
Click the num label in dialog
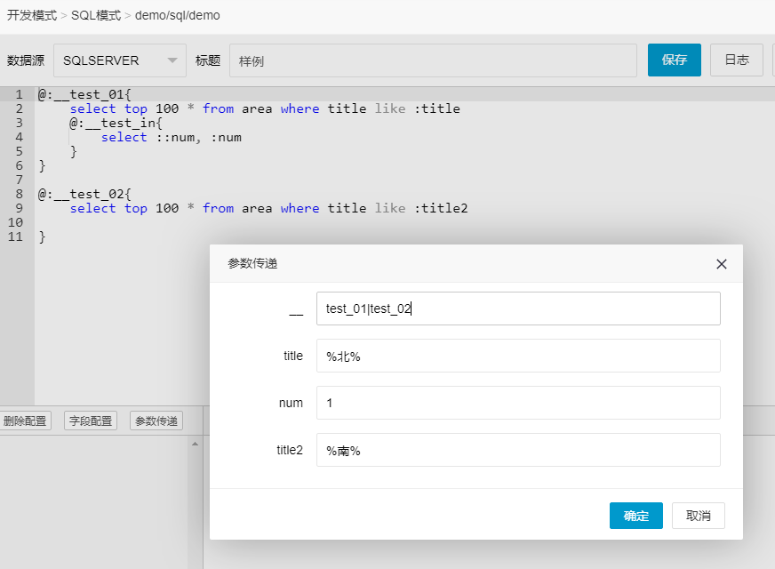[x=291, y=403]
